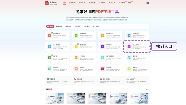Click the 安全保密 feature heading
Screen dimensions: 186x105
(52, 79)
